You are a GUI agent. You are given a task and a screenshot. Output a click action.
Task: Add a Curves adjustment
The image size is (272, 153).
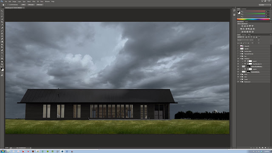click(247, 26)
